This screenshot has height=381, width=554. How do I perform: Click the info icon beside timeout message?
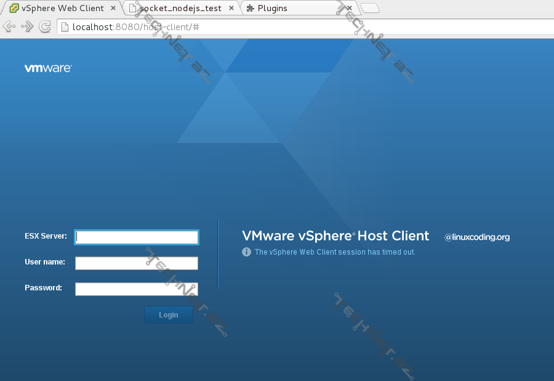[246, 252]
